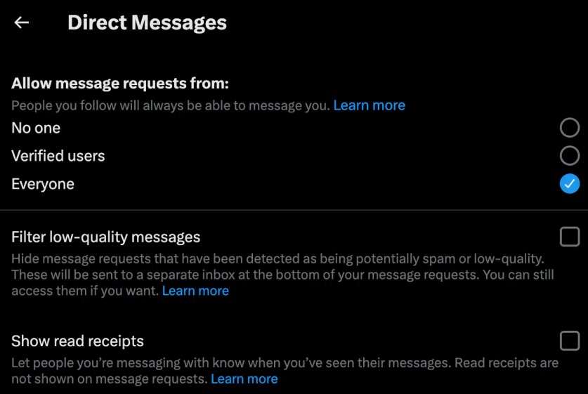Click the 'Verified users' option label text
This screenshot has width=588, height=394.
pos(58,156)
